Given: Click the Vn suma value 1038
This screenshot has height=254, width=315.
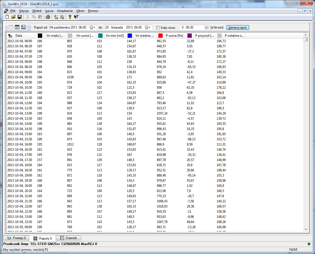Looking at the screenshot, I should (70, 77).
